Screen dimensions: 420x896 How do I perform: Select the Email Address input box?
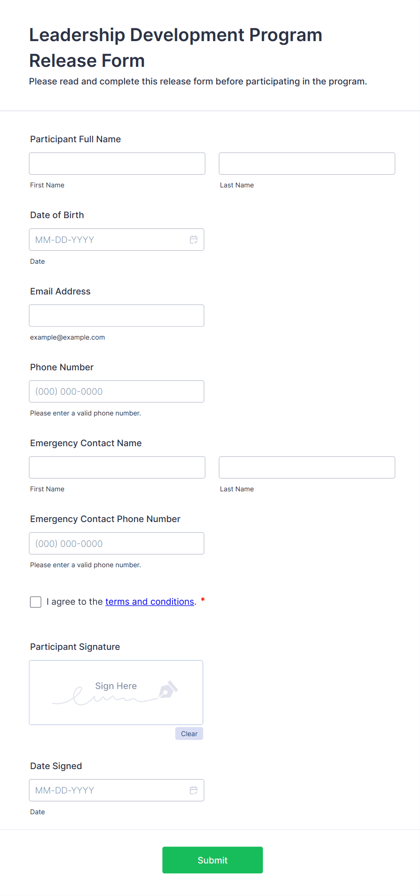[x=117, y=316]
